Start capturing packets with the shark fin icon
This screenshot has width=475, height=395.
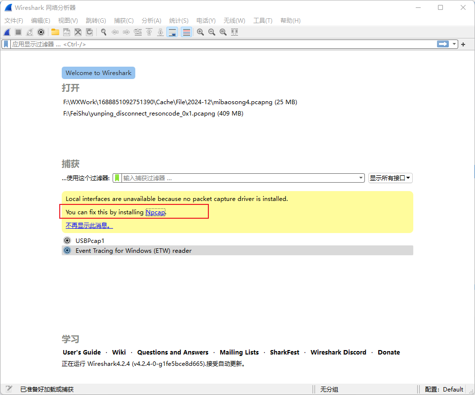pyautogui.click(x=7, y=32)
